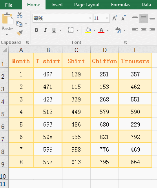Viewport: 157px width, 188px height.
Task: Toggle Italic formatting
Action: point(45,30)
